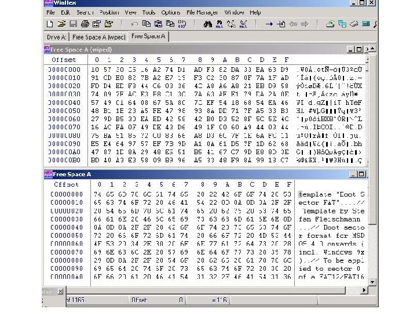The height and width of the screenshot is (313, 417).
Task: Click the main vertical scrollbar track
Action: tap(372, 250)
